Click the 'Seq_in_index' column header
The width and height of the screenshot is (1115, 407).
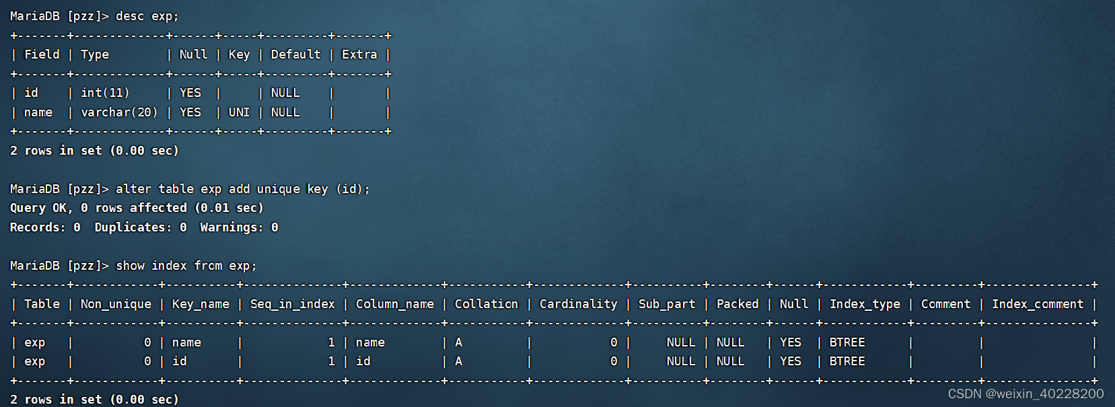pyautogui.click(x=292, y=304)
